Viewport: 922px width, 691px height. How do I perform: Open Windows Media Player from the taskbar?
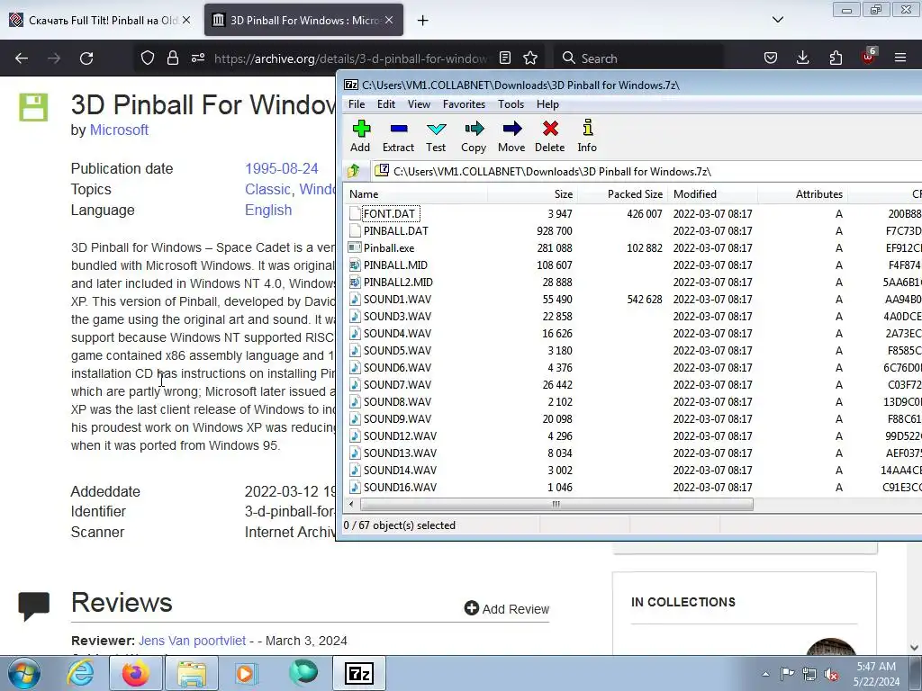(x=246, y=673)
